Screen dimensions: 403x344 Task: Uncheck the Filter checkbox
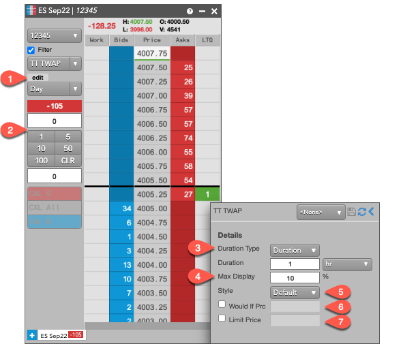click(x=31, y=50)
